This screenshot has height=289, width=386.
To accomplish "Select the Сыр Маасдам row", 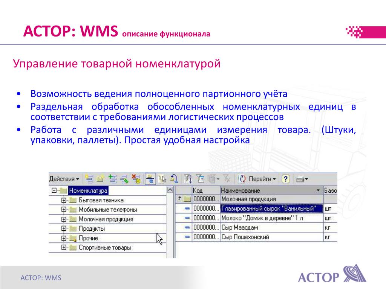I will (x=256, y=228).
